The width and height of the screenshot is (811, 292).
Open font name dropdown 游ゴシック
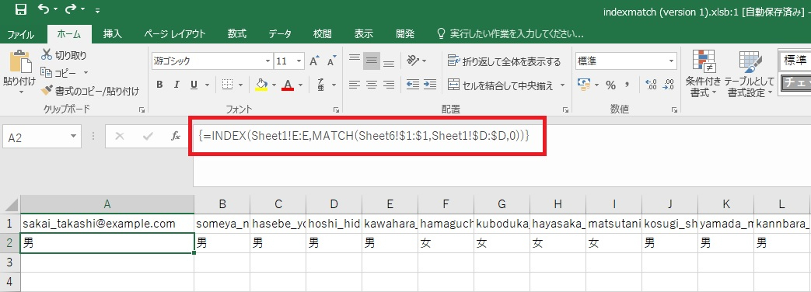[x=267, y=61]
